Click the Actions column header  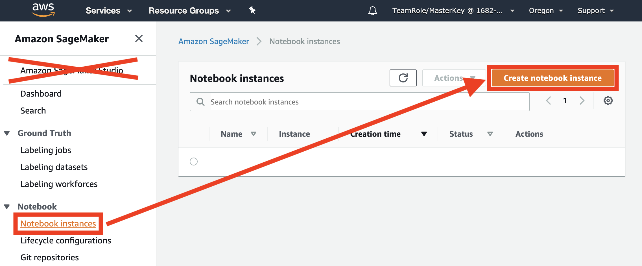tap(529, 134)
